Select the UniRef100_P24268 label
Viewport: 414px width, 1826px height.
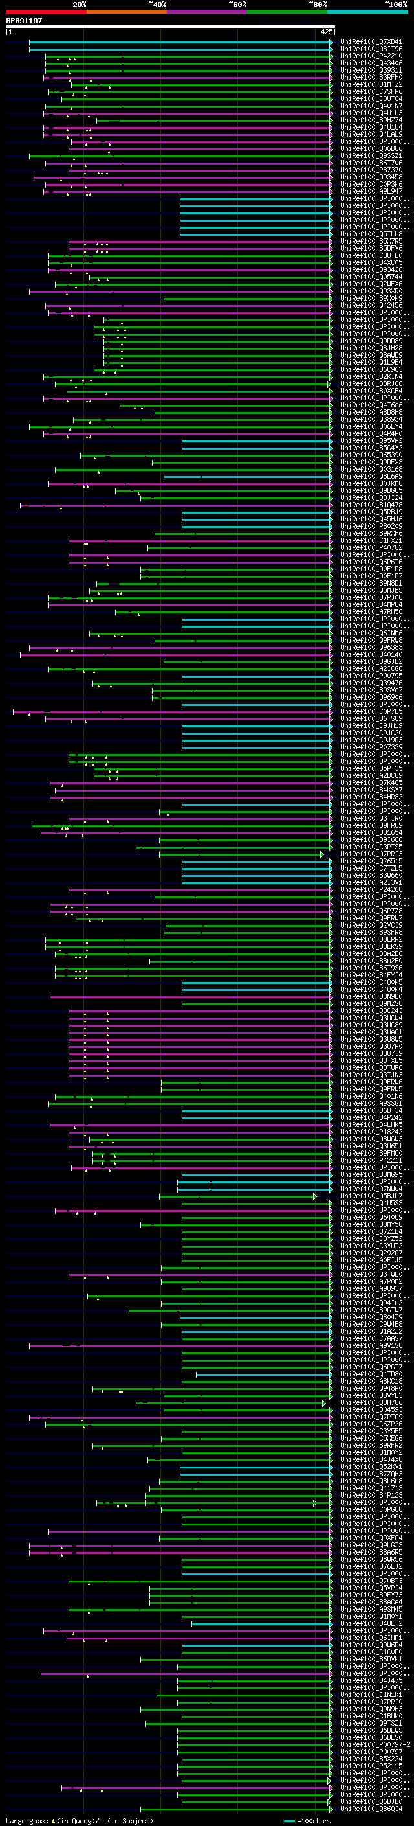[x=371, y=889]
